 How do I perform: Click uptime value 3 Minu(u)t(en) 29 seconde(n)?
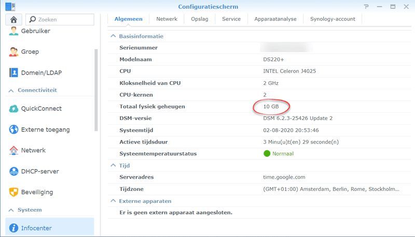pos(301,142)
